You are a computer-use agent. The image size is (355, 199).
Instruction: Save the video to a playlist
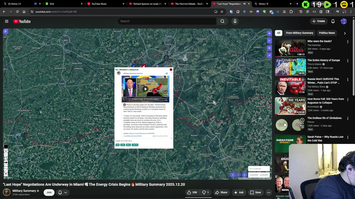pyautogui.click(x=255, y=192)
